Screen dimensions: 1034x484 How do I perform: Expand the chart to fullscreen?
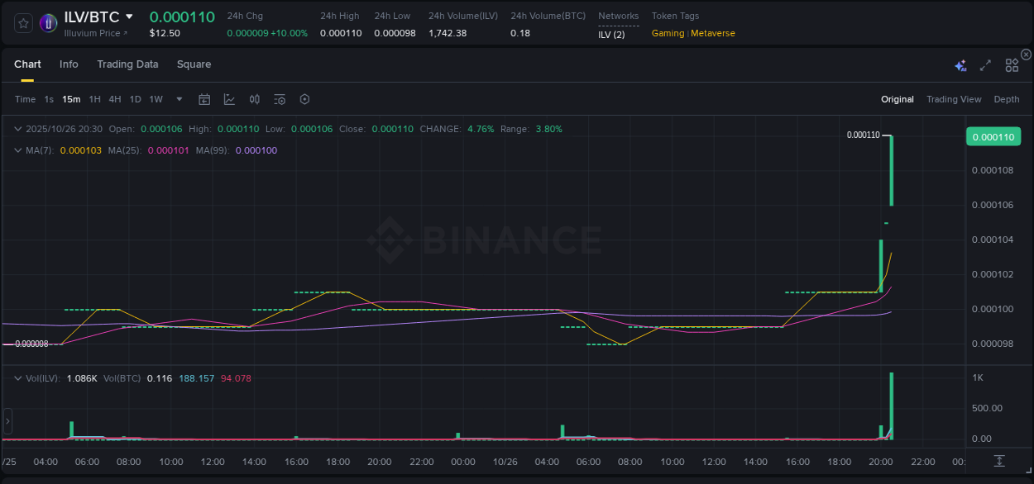(x=984, y=64)
